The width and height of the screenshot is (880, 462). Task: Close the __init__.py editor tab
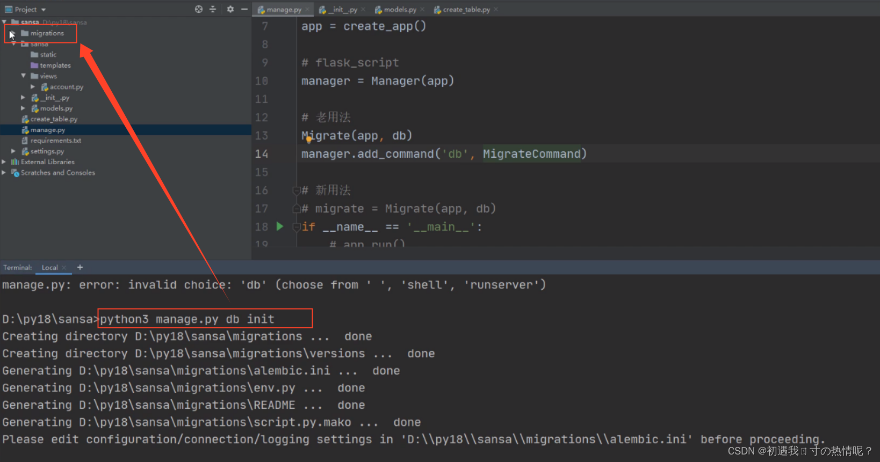(x=363, y=10)
